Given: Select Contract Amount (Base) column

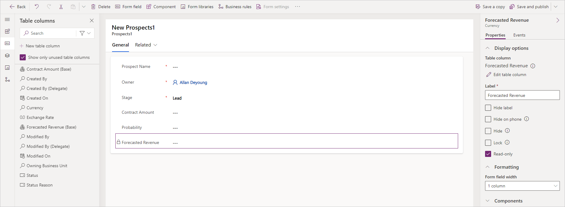Looking at the screenshot, I should (x=45, y=69).
